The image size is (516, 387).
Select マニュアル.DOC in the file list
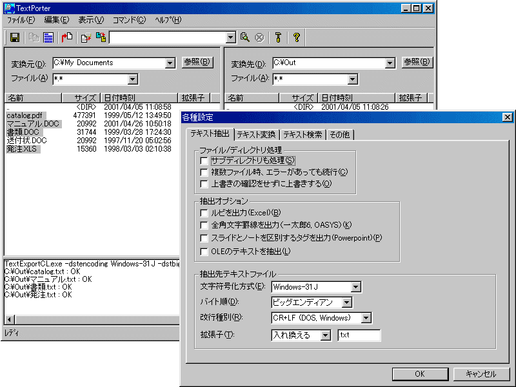[x=34, y=124]
